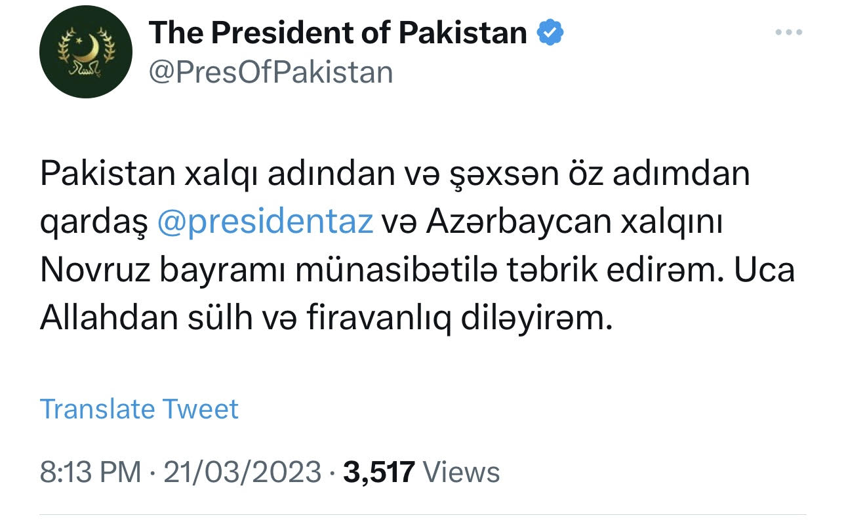Click the blue verified badge
The height and width of the screenshot is (526, 846).
(x=551, y=33)
